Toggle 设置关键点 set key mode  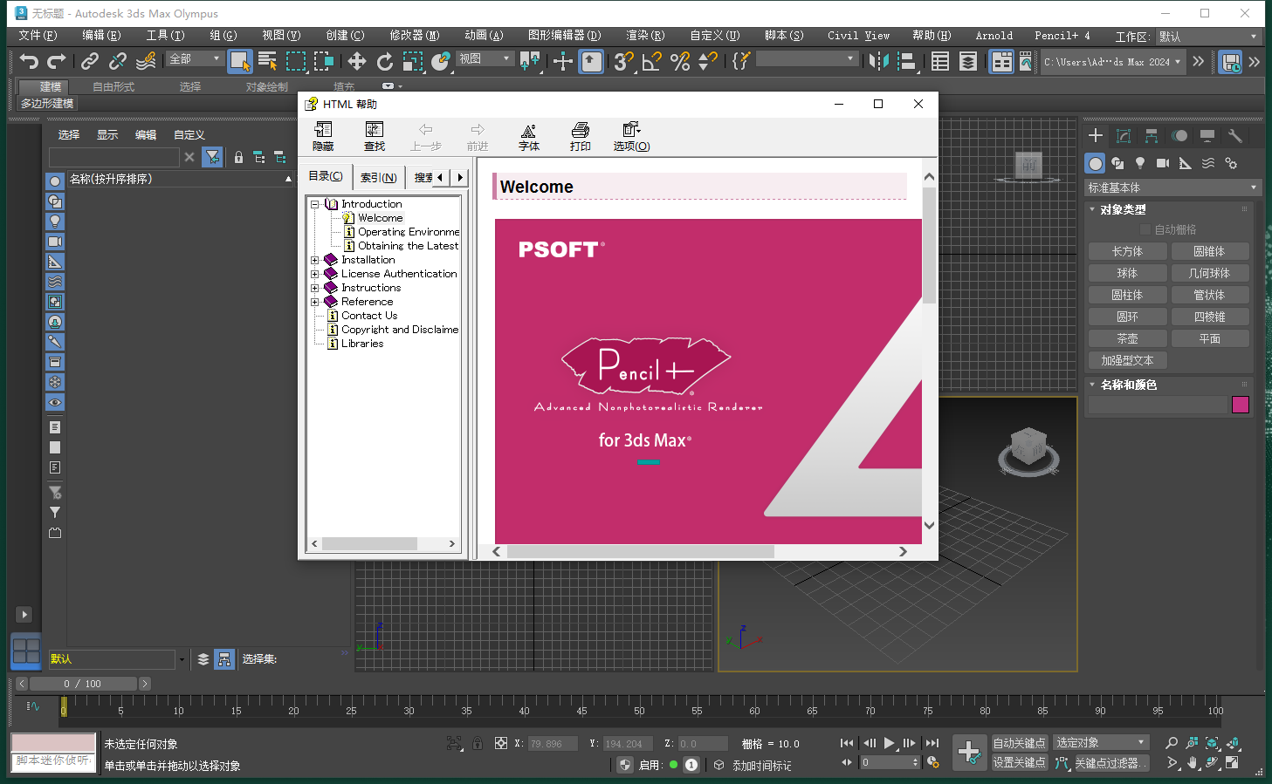pos(1019,762)
